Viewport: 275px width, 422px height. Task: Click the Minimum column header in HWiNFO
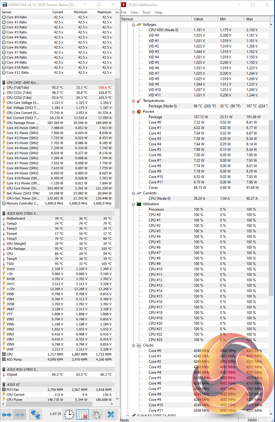click(77, 12)
